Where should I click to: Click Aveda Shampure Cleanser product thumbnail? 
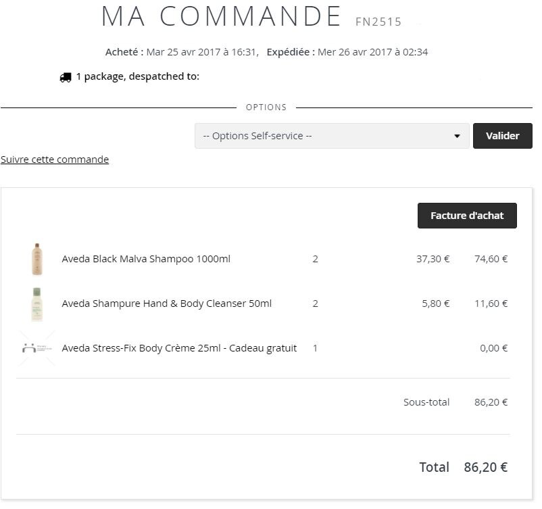coord(37,304)
